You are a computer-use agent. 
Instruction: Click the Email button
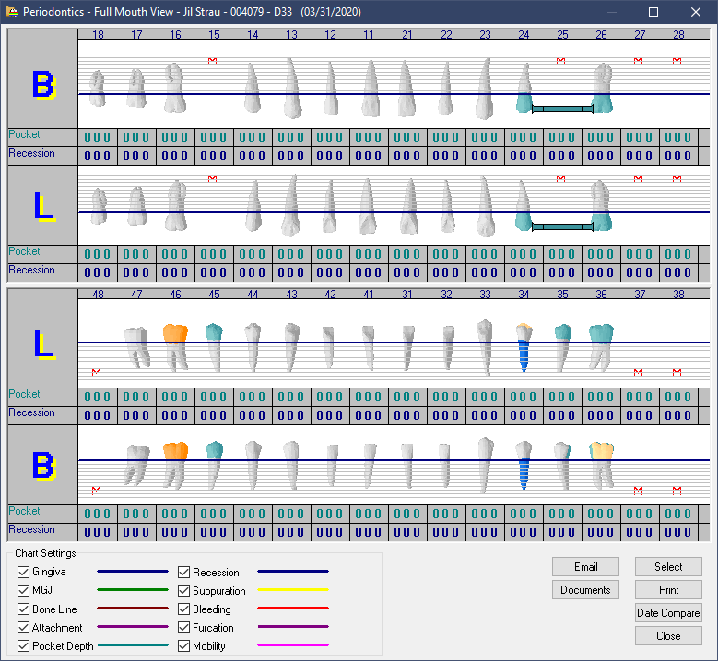585,567
